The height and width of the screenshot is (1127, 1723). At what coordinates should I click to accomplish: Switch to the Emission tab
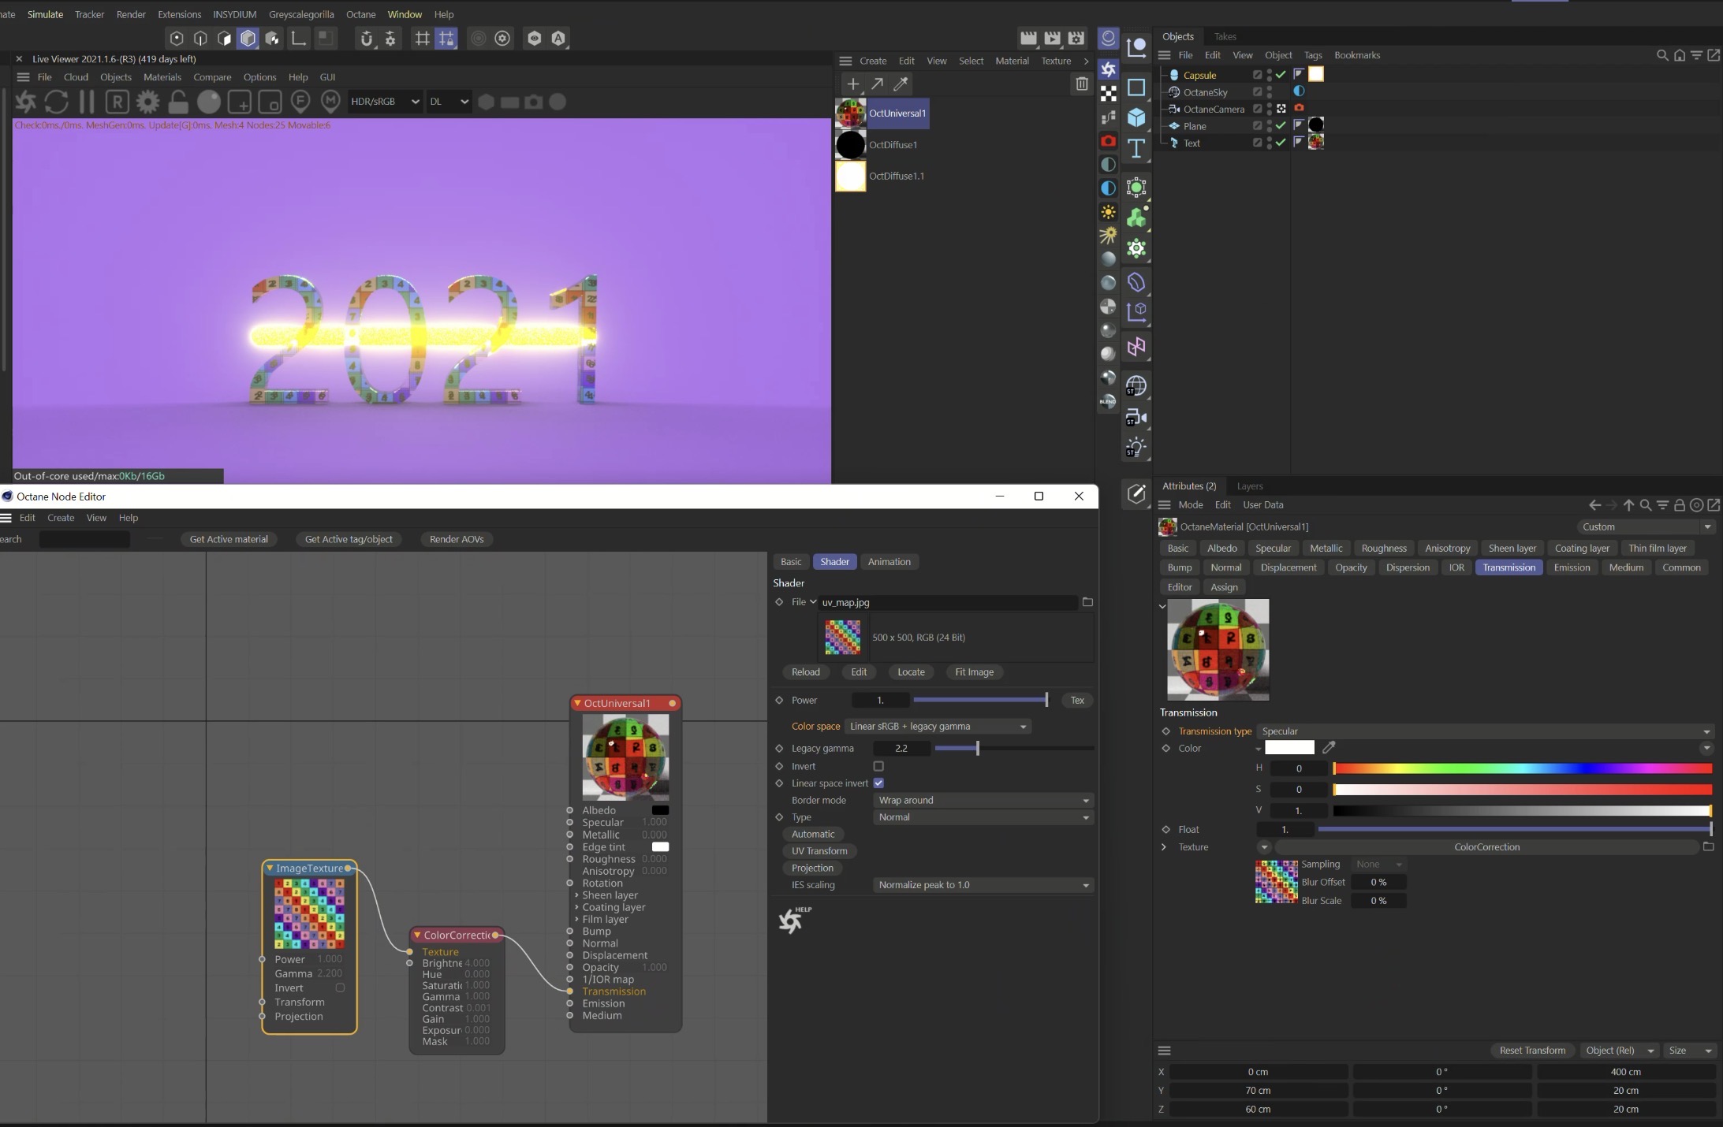pyautogui.click(x=1571, y=567)
